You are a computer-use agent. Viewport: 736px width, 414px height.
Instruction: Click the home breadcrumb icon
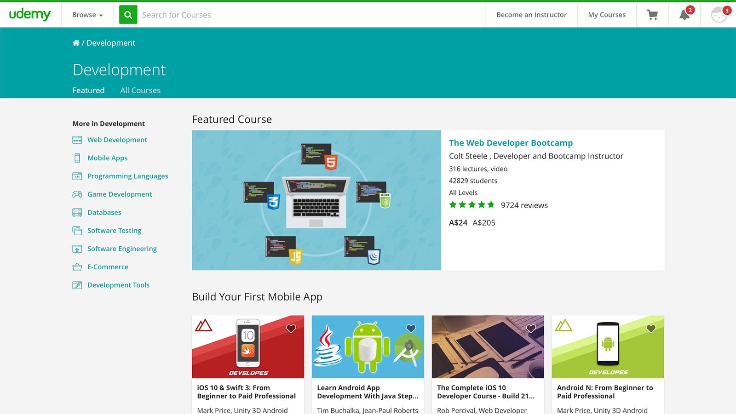pos(76,43)
